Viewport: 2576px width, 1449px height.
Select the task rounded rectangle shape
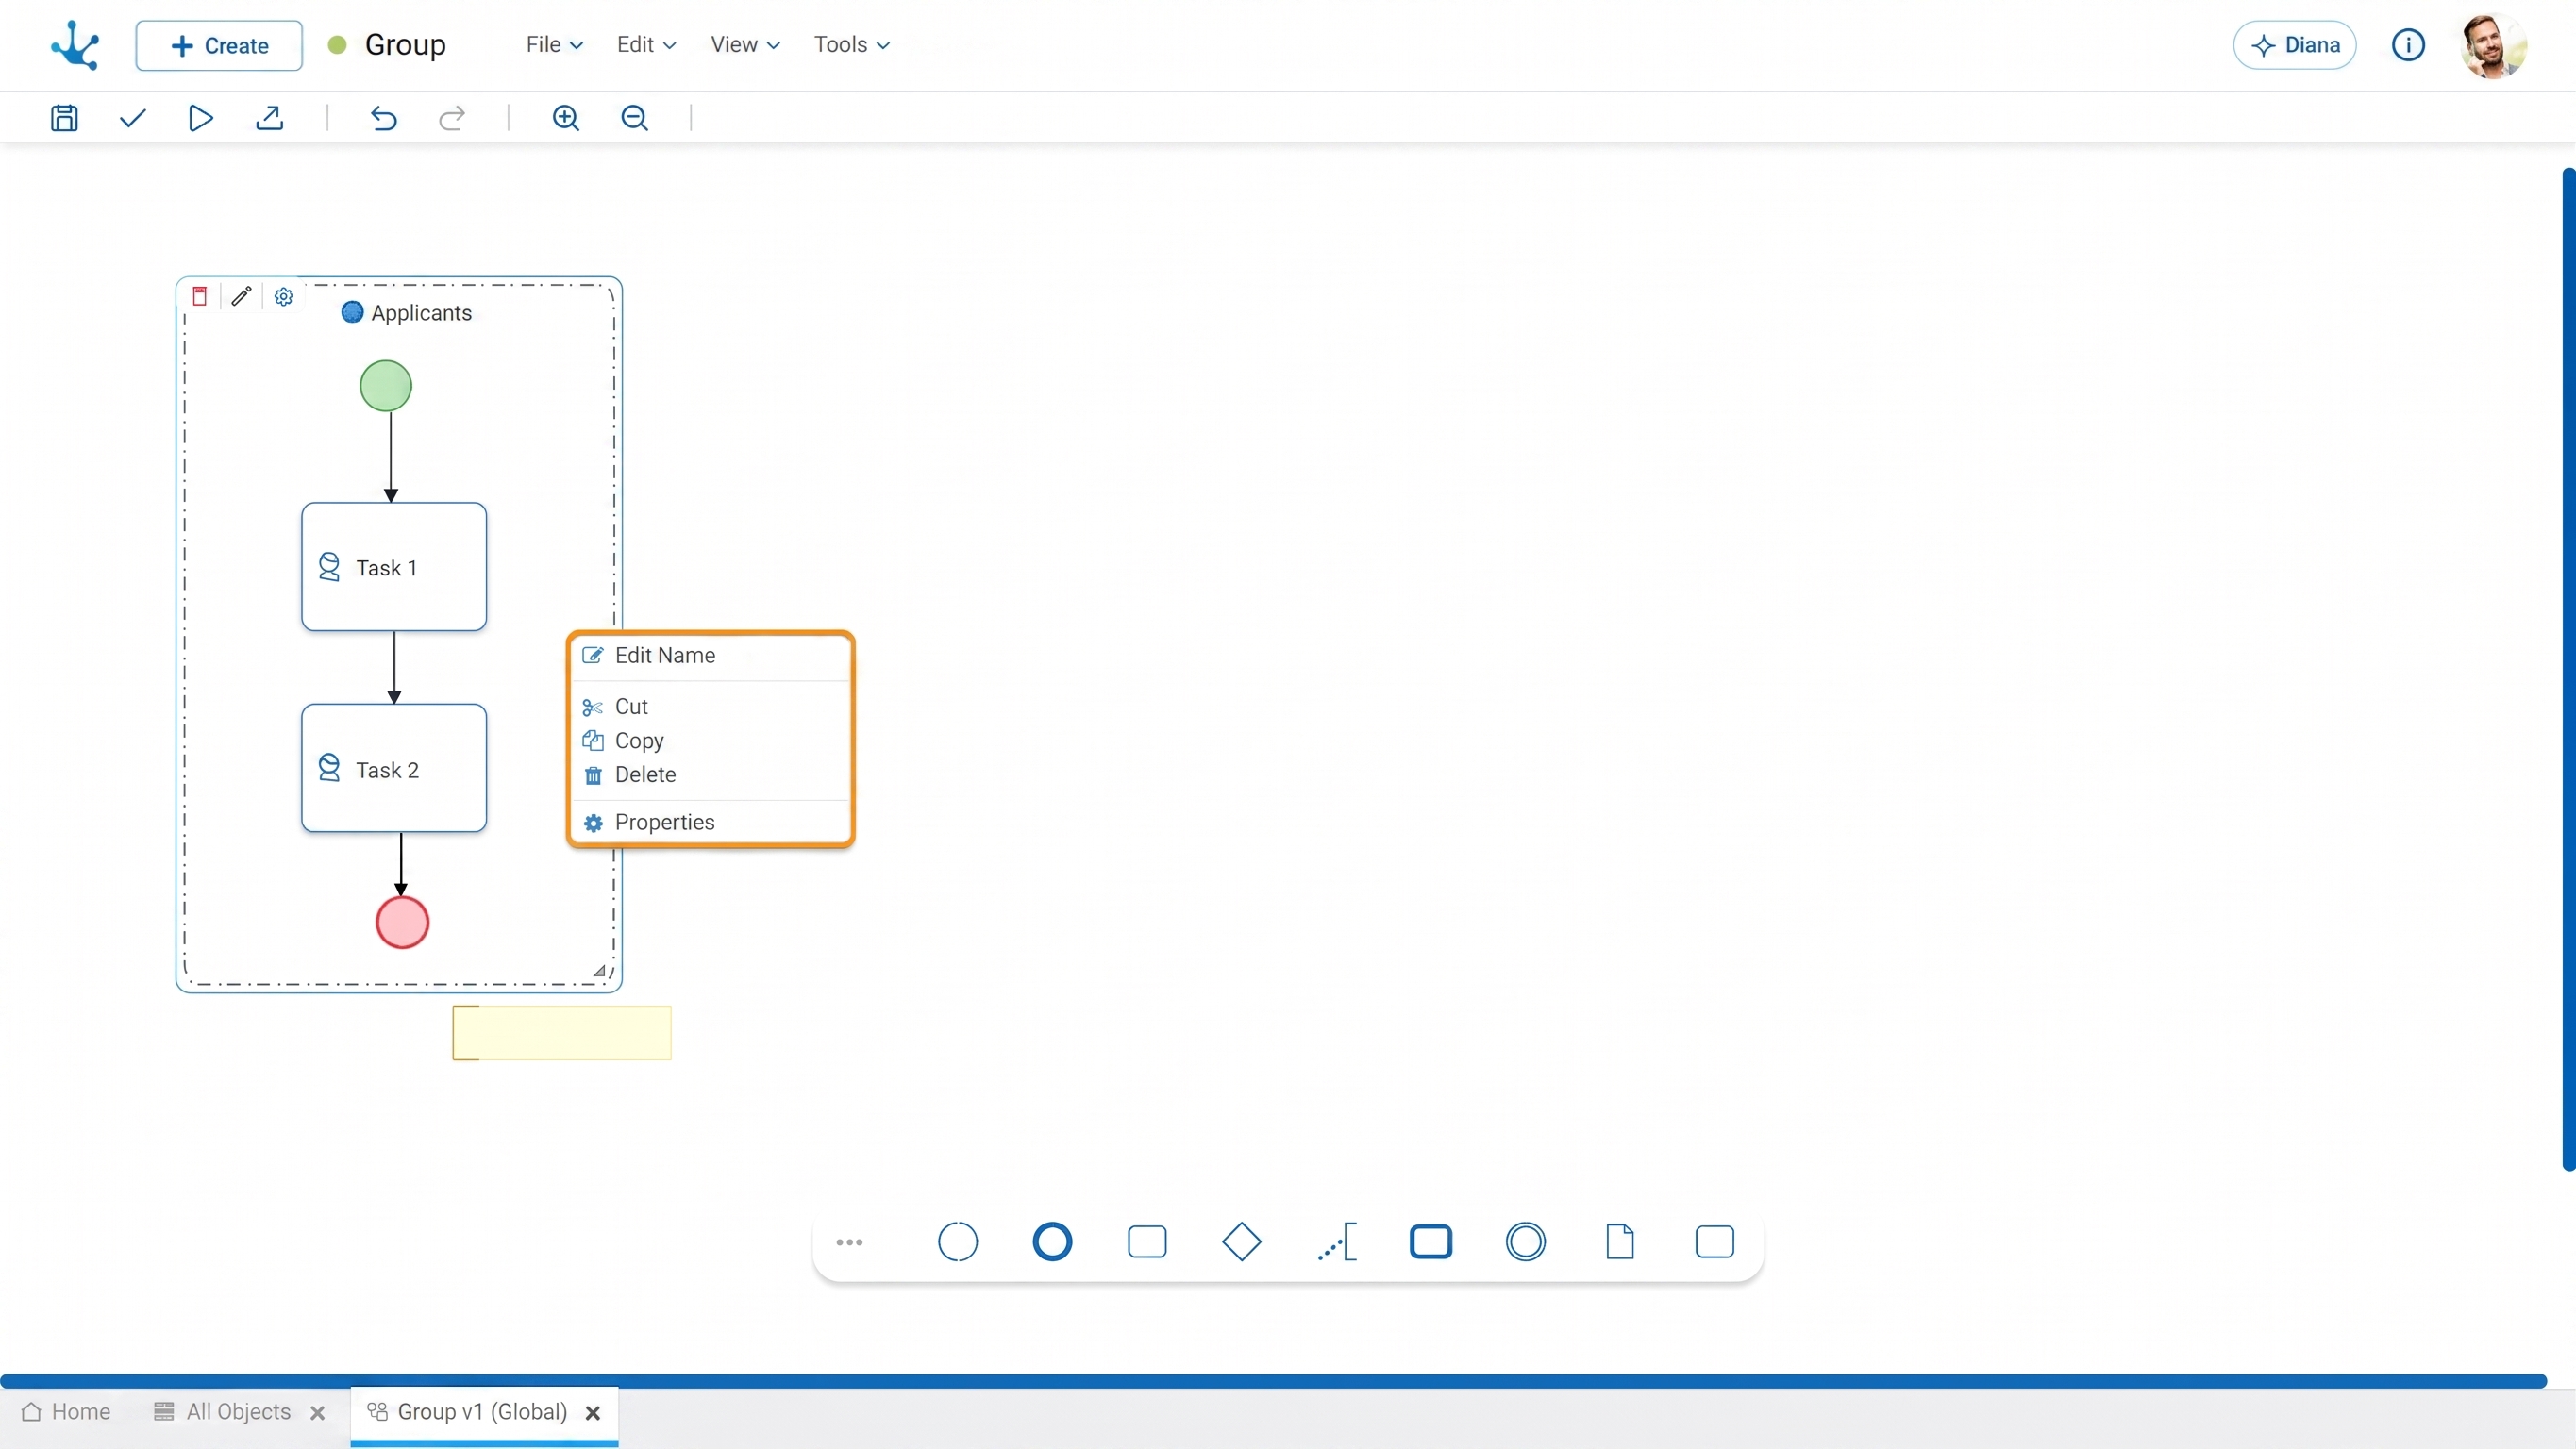pos(1147,1242)
